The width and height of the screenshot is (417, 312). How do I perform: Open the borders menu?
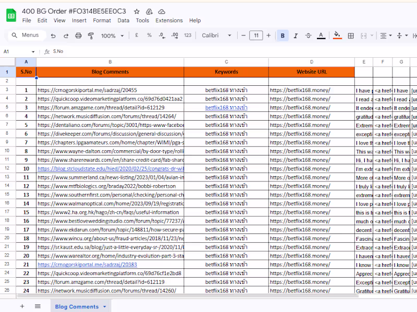[351, 35]
